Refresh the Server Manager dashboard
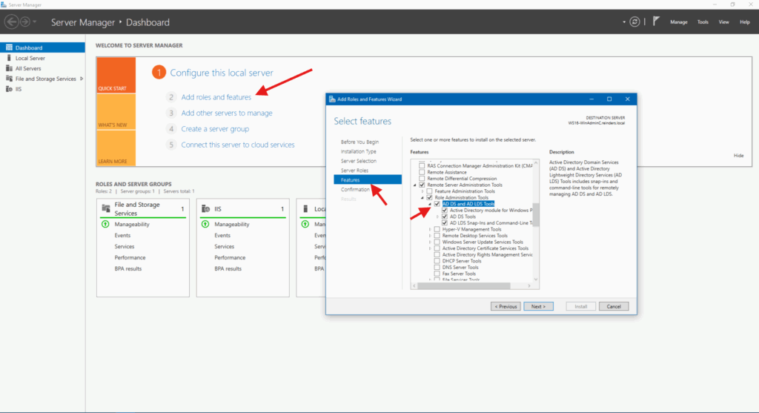The height and width of the screenshot is (413, 759). [634, 22]
